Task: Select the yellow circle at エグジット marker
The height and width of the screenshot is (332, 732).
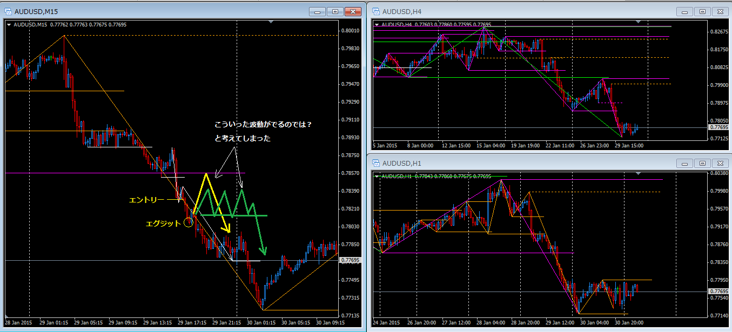Action: pyautogui.click(x=189, y=222)
